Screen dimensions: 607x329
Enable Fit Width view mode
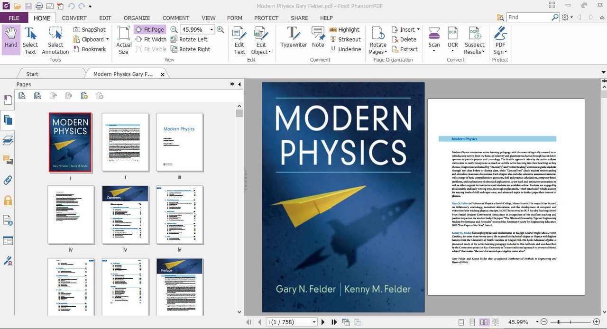(x=151, y=39)
